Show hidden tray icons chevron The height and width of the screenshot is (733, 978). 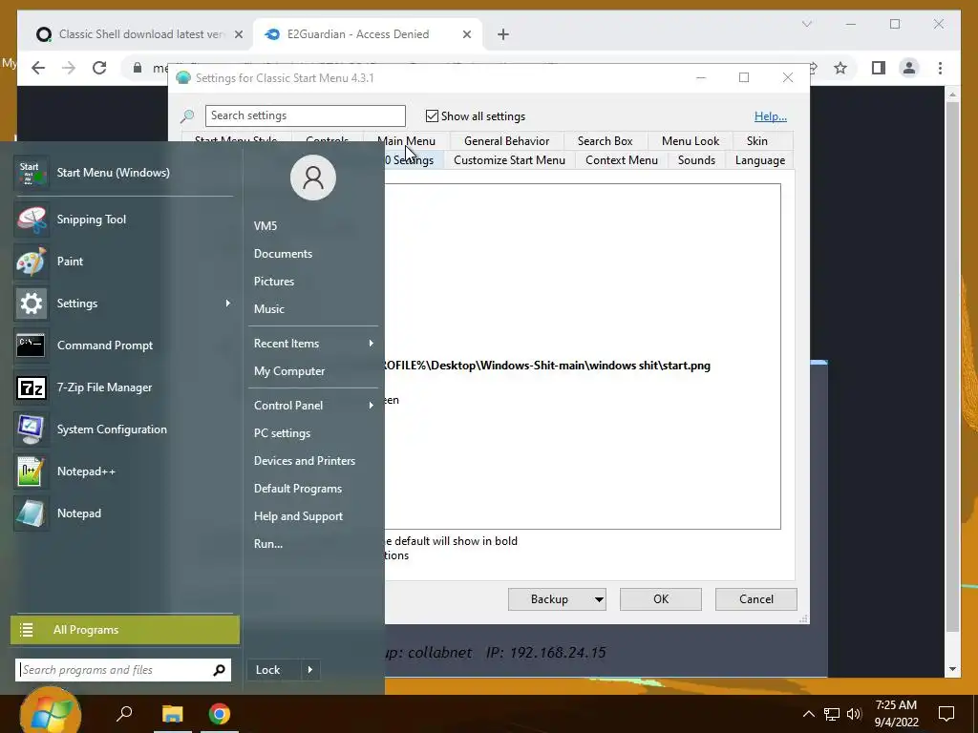click(808, 714)
